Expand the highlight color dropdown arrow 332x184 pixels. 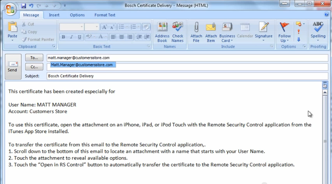94,37
